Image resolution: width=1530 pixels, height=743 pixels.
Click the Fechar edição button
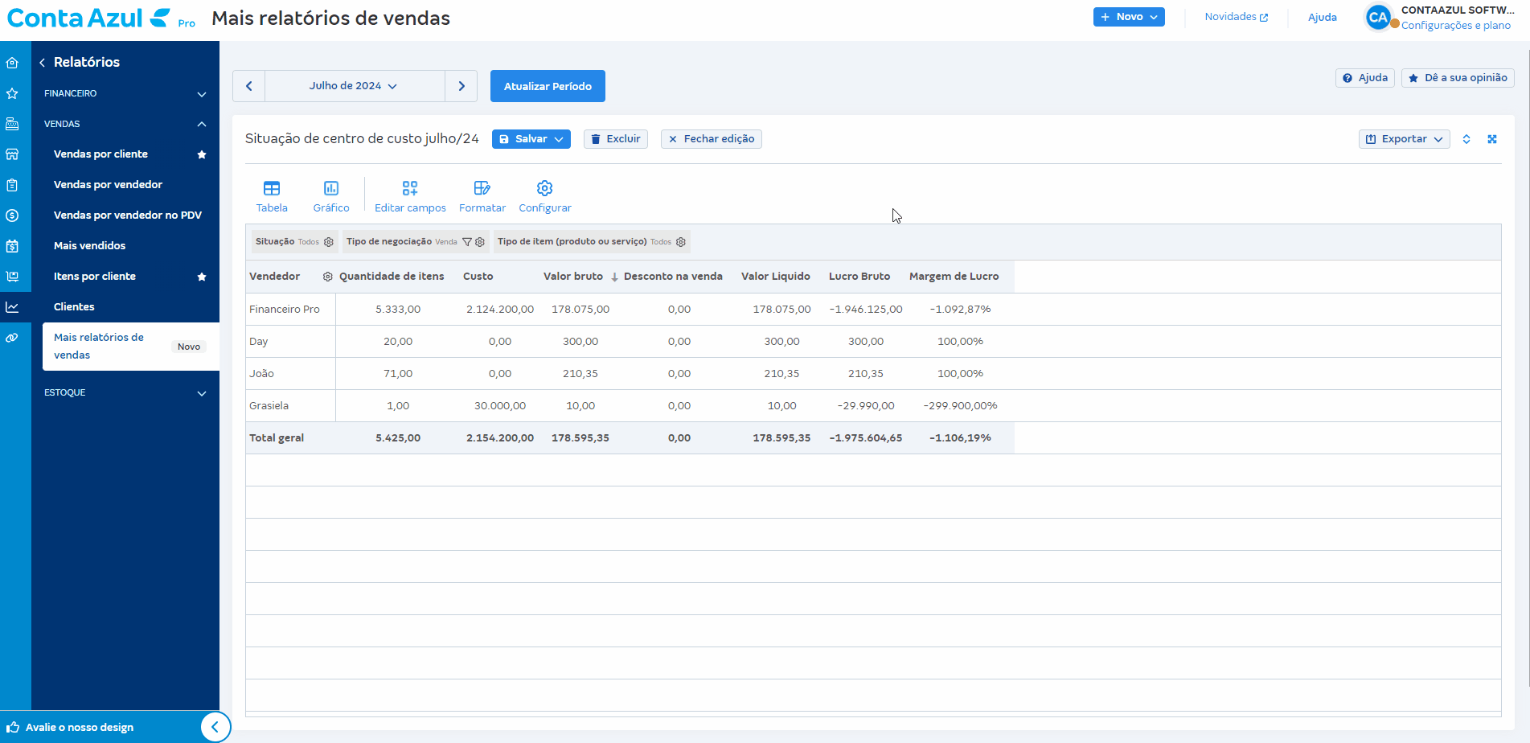pos(712,139)
